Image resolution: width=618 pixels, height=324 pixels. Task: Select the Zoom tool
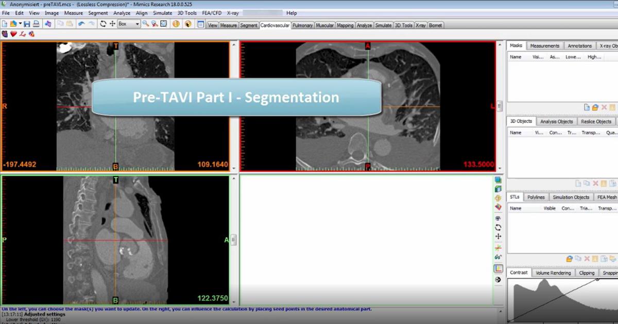point(145,24)
